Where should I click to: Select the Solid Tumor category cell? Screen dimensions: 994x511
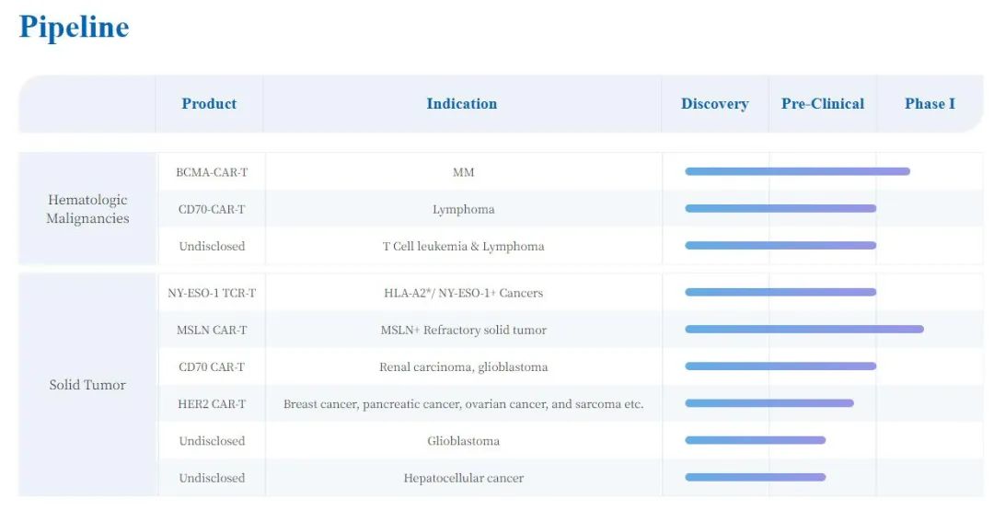[87, 385]
